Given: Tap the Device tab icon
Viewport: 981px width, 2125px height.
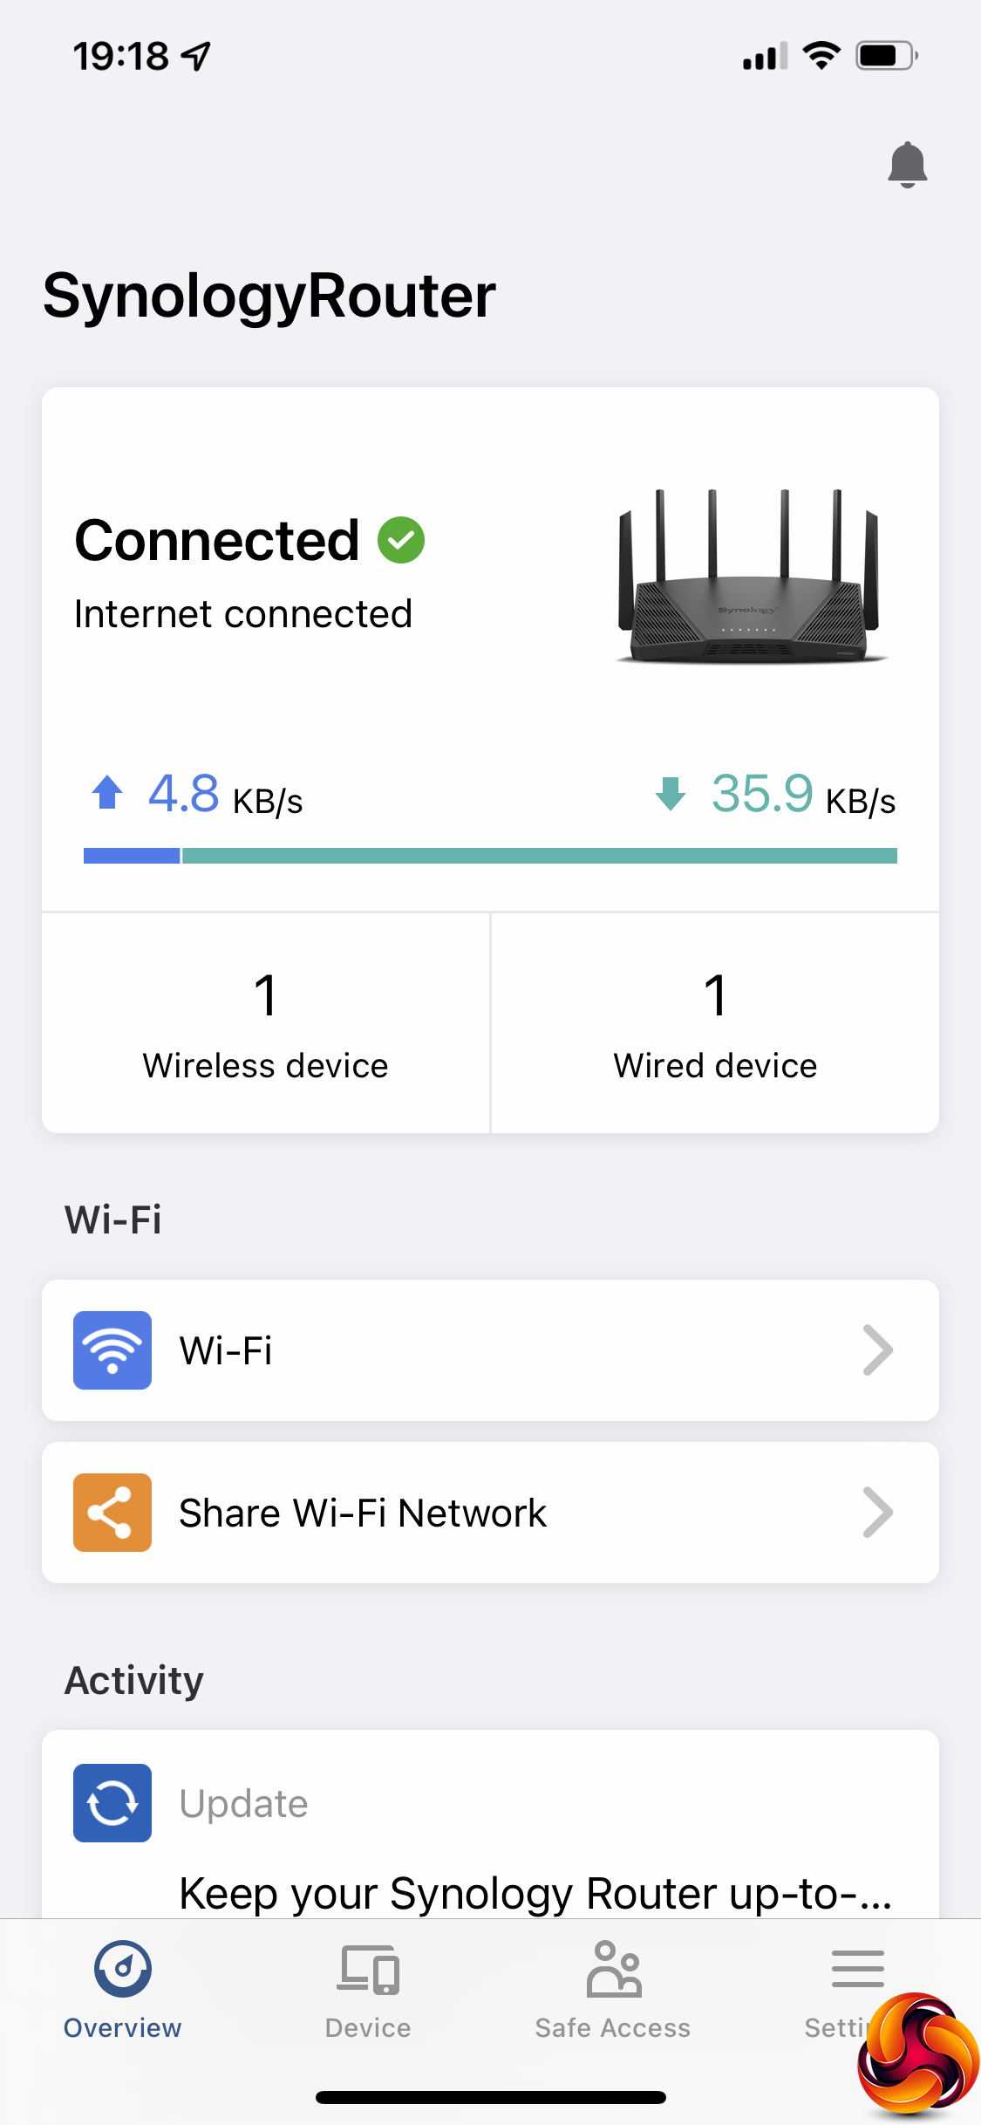Looking at the screenshot, I should (368, 1969).
